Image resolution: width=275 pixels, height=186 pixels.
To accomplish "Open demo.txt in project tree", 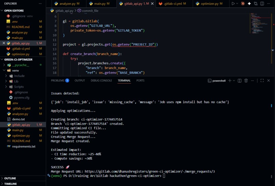I will pos(18,119).
